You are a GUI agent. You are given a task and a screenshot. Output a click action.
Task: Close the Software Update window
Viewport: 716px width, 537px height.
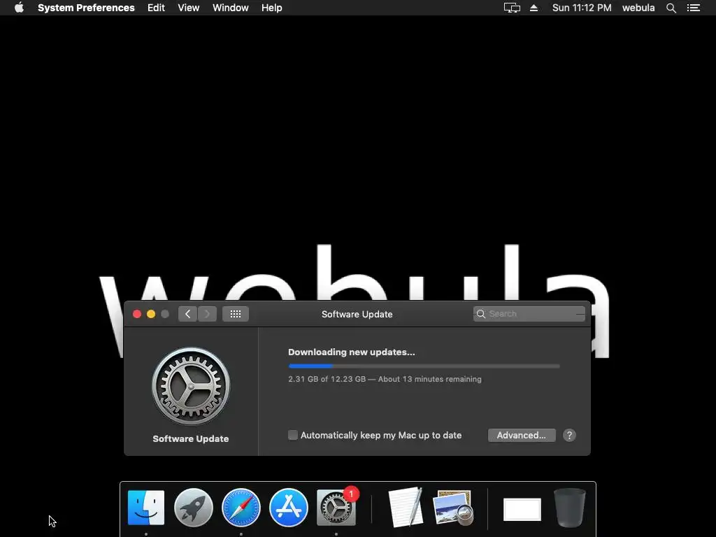coord(137,314)
